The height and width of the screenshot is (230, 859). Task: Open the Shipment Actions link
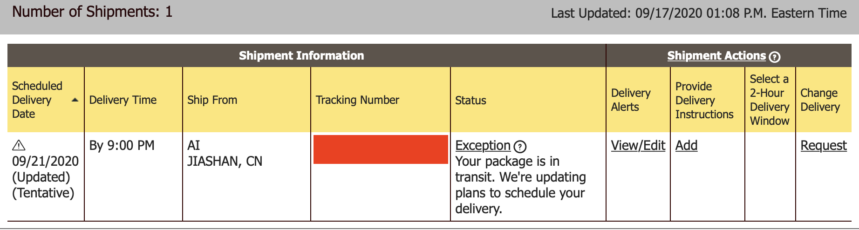(716, 56)
